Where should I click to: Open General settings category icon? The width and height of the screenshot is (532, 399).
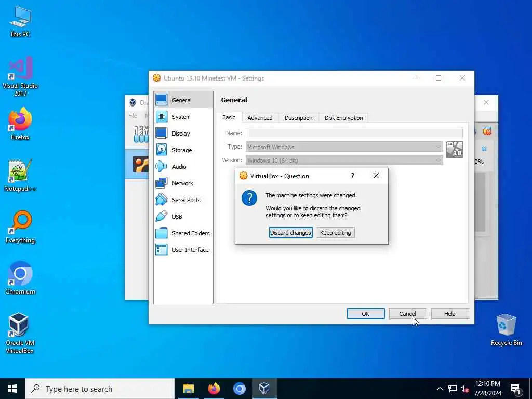tap(162, 100)
